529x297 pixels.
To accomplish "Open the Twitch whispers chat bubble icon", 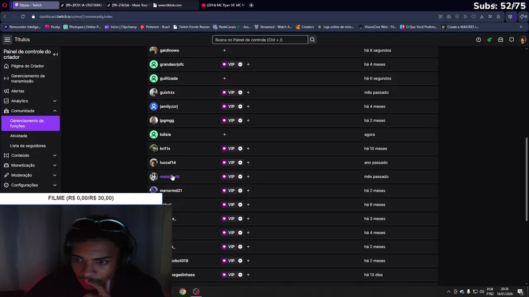I will [512, 40].
